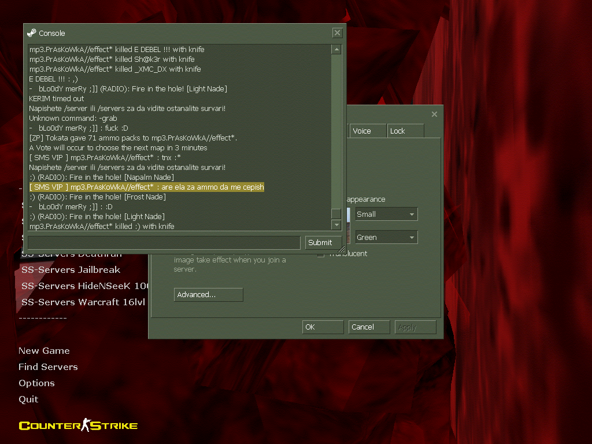Open the crosshair size dropdown showing Small
Image resolution: width=592 pixels, height=444 pixels.
click(386, 214)
